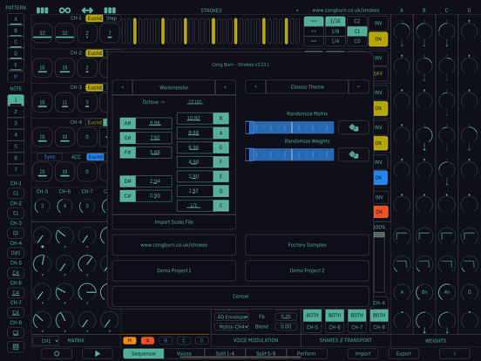Click the infinity loop icon
The height and width of the screenshot is (361, 481).
(64, 10)
